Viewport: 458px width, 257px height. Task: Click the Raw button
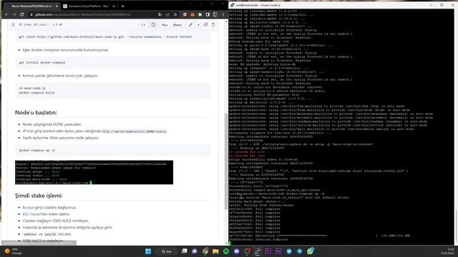(165, 25)
